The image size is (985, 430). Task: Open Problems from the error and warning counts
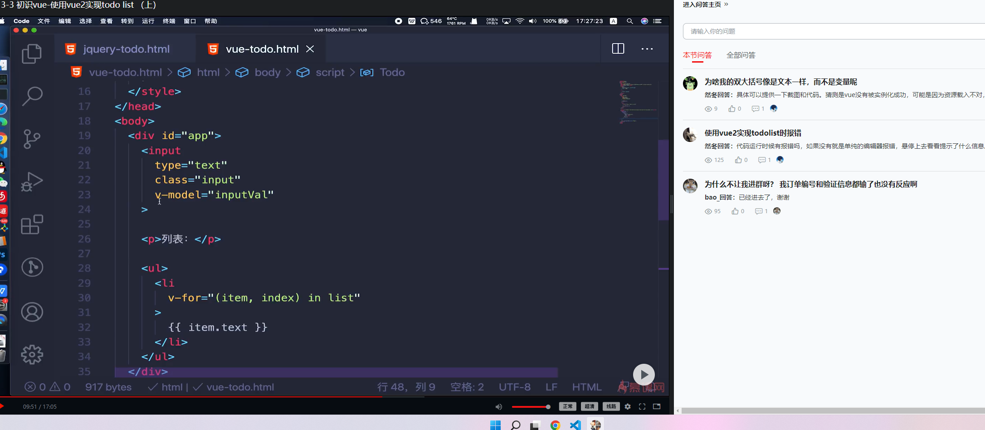coord(48,387)
